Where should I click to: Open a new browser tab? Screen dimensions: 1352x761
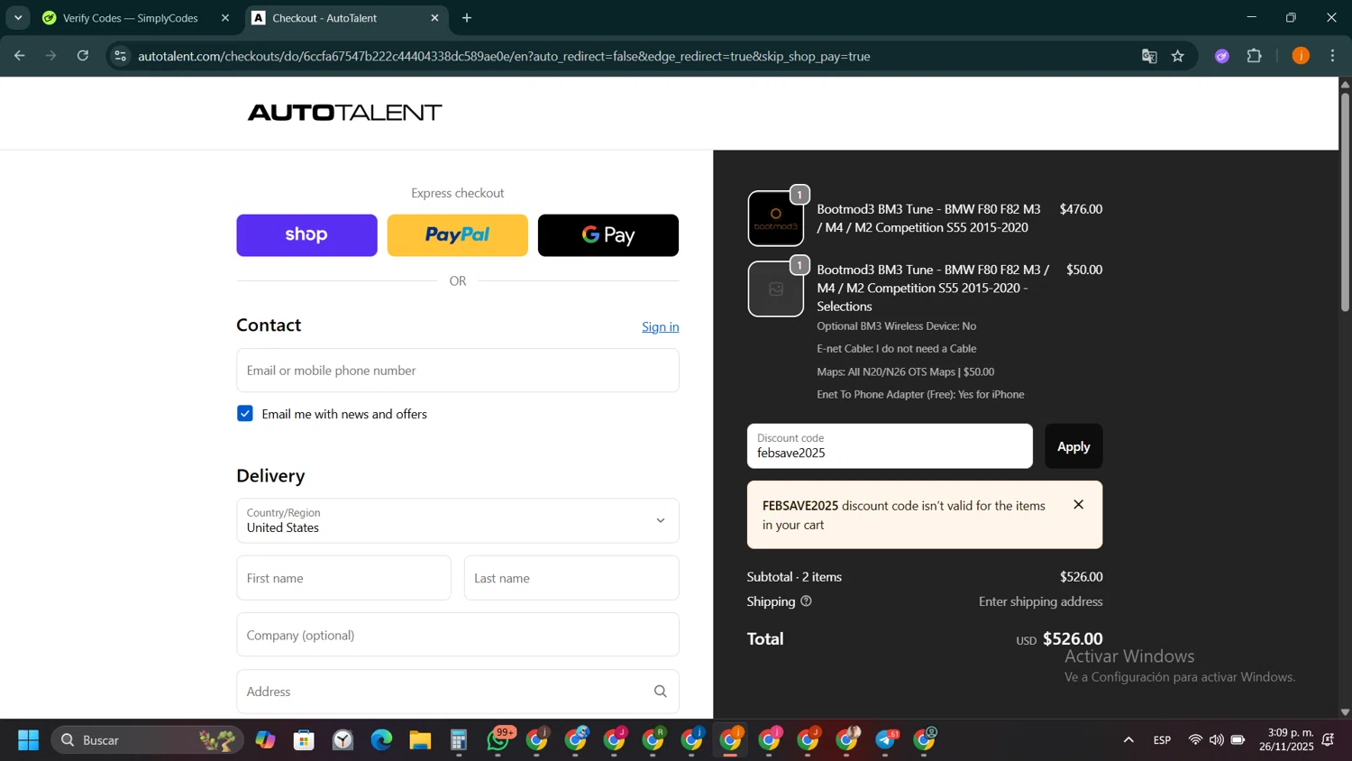coord(467,18)
